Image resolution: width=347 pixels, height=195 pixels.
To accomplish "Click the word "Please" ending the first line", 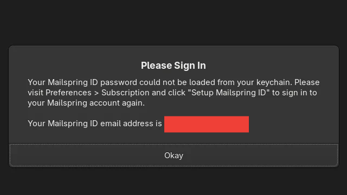I will pyautogui.click(x=307, y=82).
